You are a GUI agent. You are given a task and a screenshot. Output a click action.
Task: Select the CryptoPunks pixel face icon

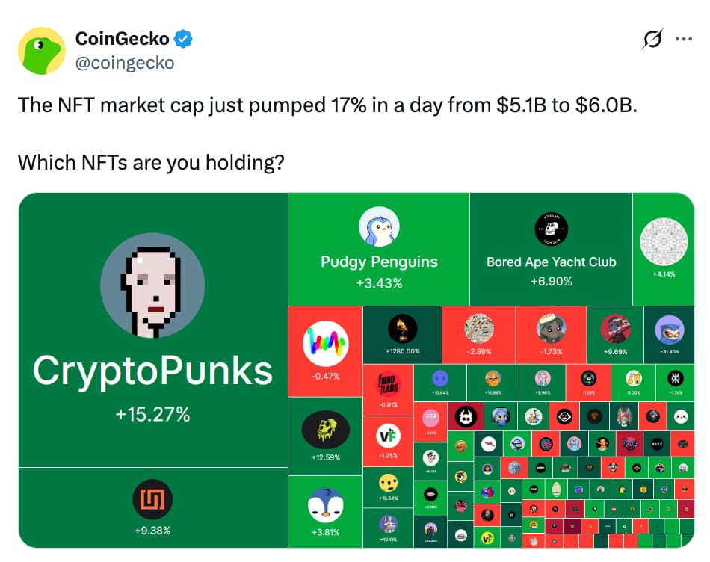152,285
